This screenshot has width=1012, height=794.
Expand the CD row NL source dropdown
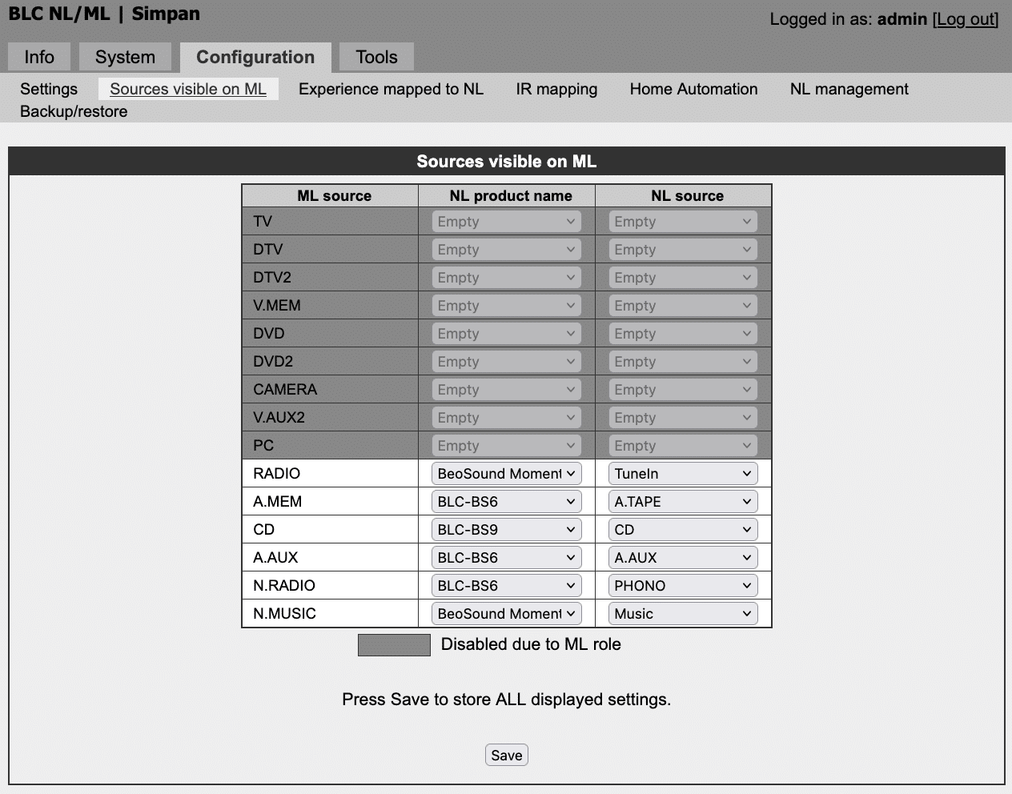[x=683, y=530]
